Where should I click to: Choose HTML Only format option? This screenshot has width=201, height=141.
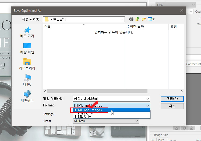[x=111, y=116]
